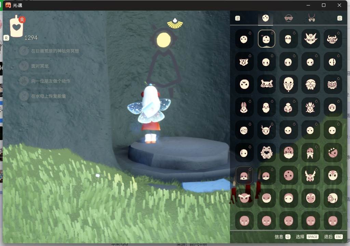The width and height of the screenshot is (350, 246).
Task: Open quest 在水母上恢复能量
Action: coord(44,96)
